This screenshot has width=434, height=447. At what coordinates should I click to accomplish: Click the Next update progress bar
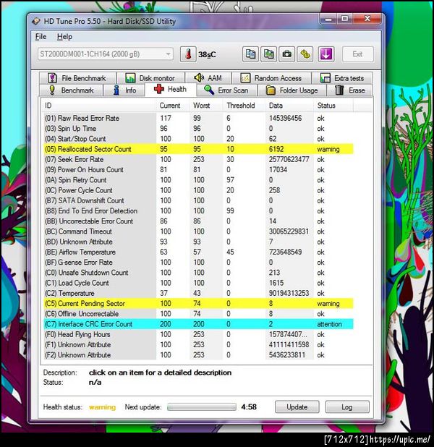click(202, 406)
